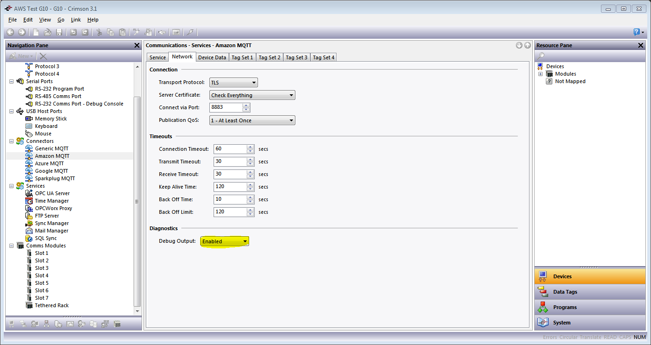Click the Copy toolbar icon

click(x=110, y=32)
